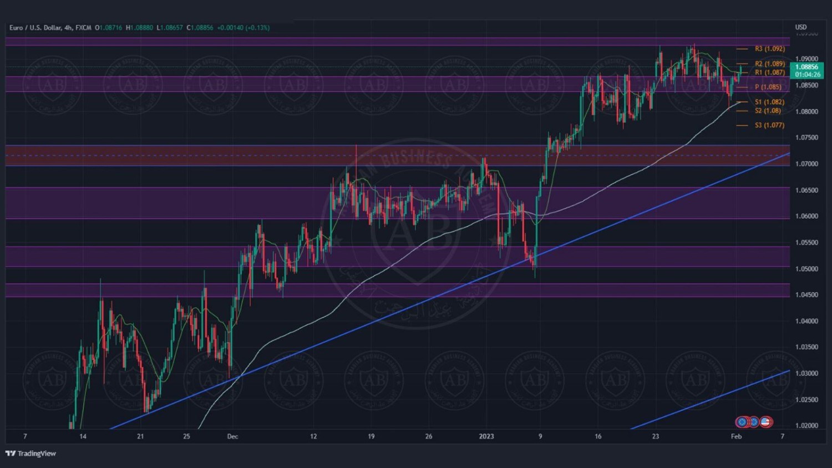Click 1.05000 on the price scale
This screenshot has width=832, height=468.
pos(806,269)
